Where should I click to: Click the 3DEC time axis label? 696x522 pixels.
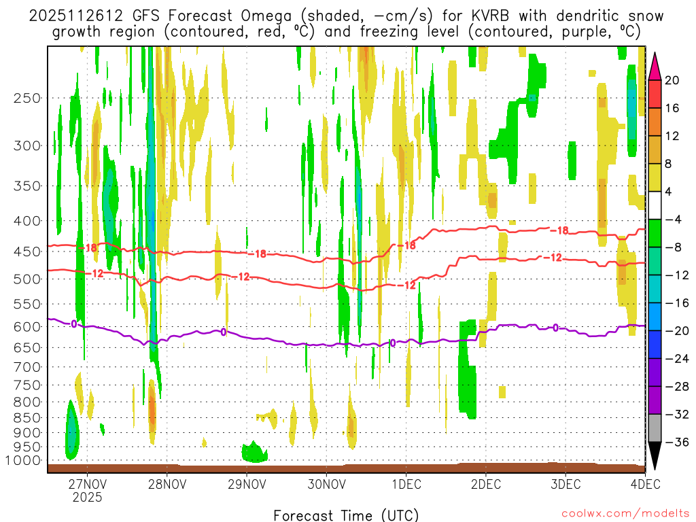566,484
